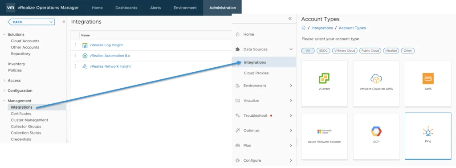Filter account types by Public Cloud
This screenshot has height=168, width=456.
(x=370, y=51)
